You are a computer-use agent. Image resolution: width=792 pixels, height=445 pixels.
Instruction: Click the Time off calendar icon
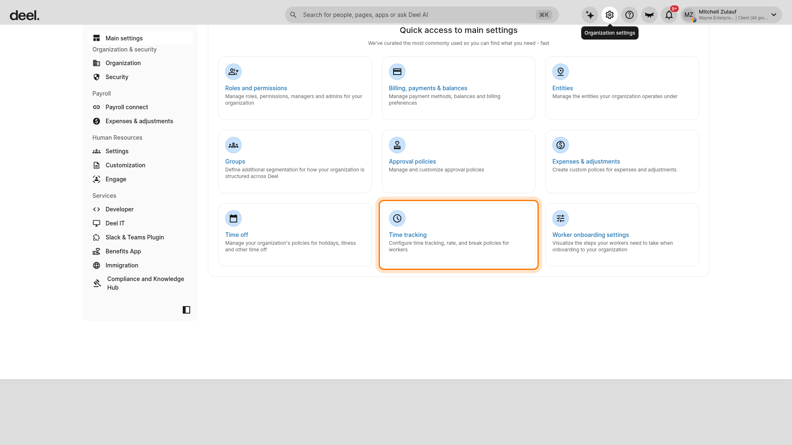pyautogui.click(x=233, y=218)
